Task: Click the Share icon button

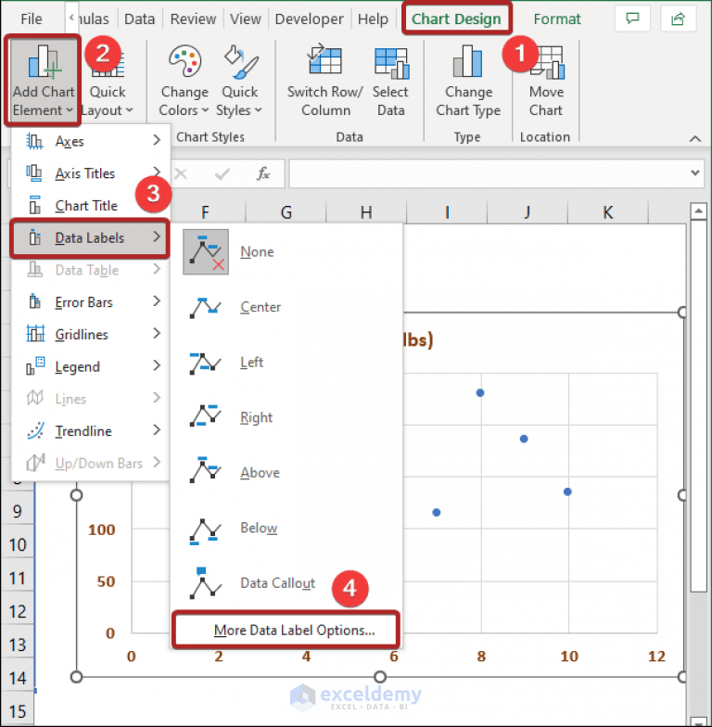Action: pyautogui.click(x=678, y=19)
